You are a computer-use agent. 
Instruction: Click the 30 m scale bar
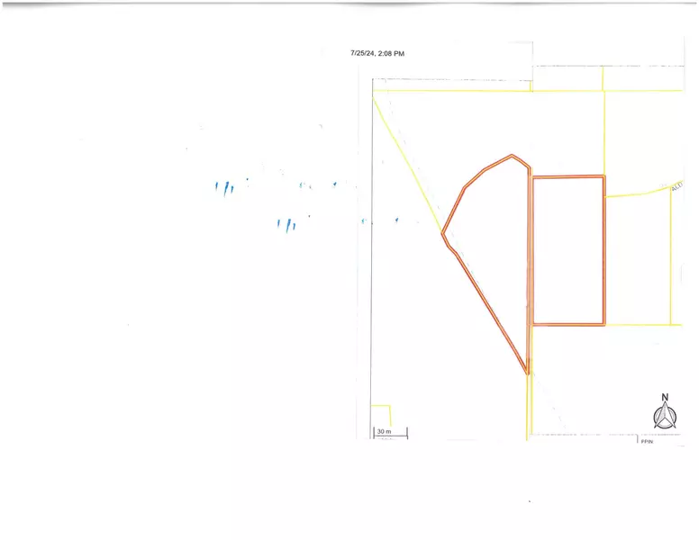click(390, 433)
